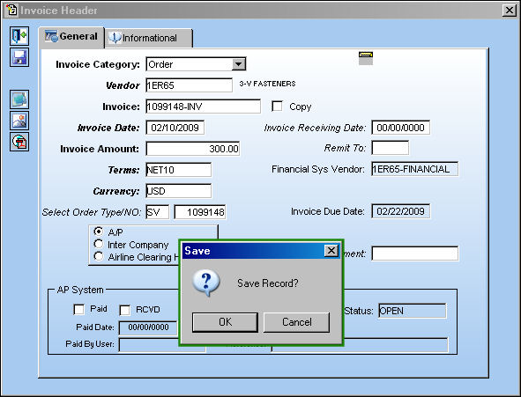Image resolution: width=521 pixels, height=397 pixels.
Task: Switch to the General tab
Action: click(71, 37)
